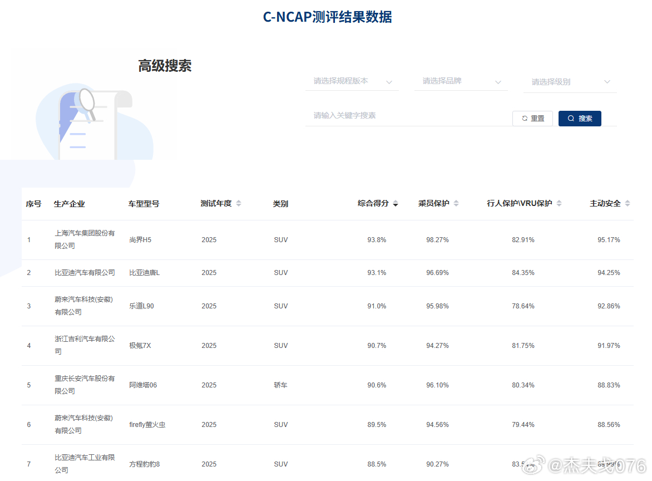Click the C-NCAP测评结果数据 page title
The image size is (652, 481).
(328, 17)
